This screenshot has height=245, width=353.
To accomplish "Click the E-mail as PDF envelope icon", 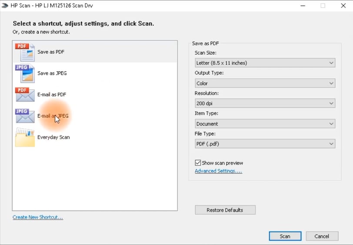I will tap(25, 95).
